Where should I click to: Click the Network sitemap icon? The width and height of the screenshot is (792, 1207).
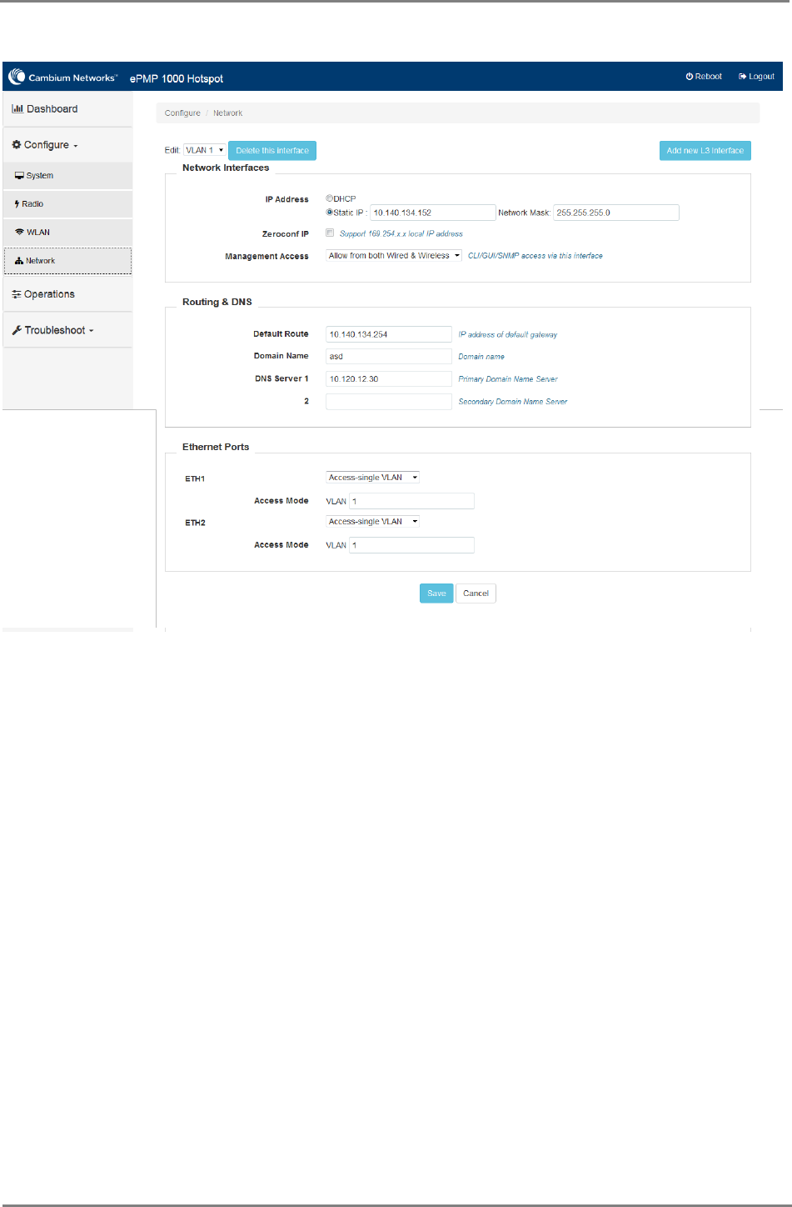coord(19,261)
